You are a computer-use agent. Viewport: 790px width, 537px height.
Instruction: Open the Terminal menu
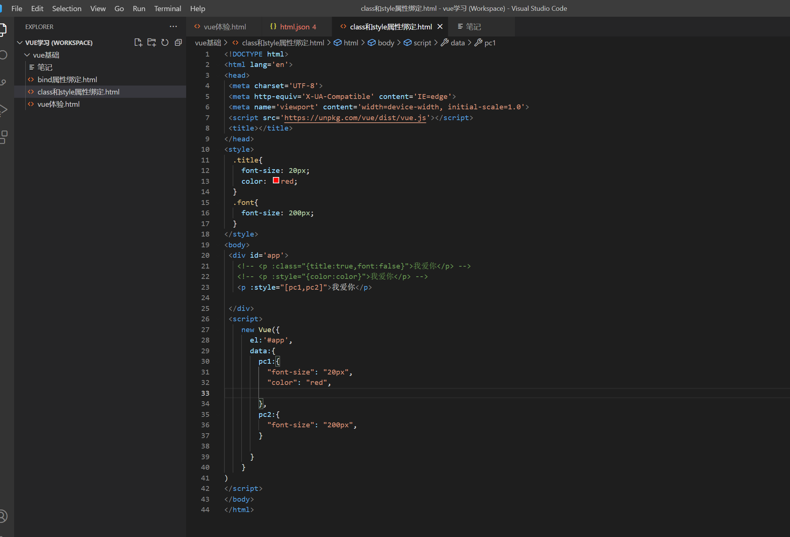pyautogui.click(x=168, y=8)
